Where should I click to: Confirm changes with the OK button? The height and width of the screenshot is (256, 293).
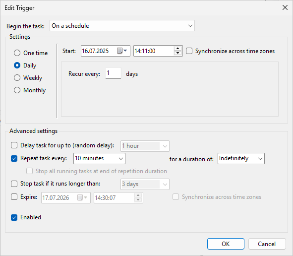pos(226,244)
